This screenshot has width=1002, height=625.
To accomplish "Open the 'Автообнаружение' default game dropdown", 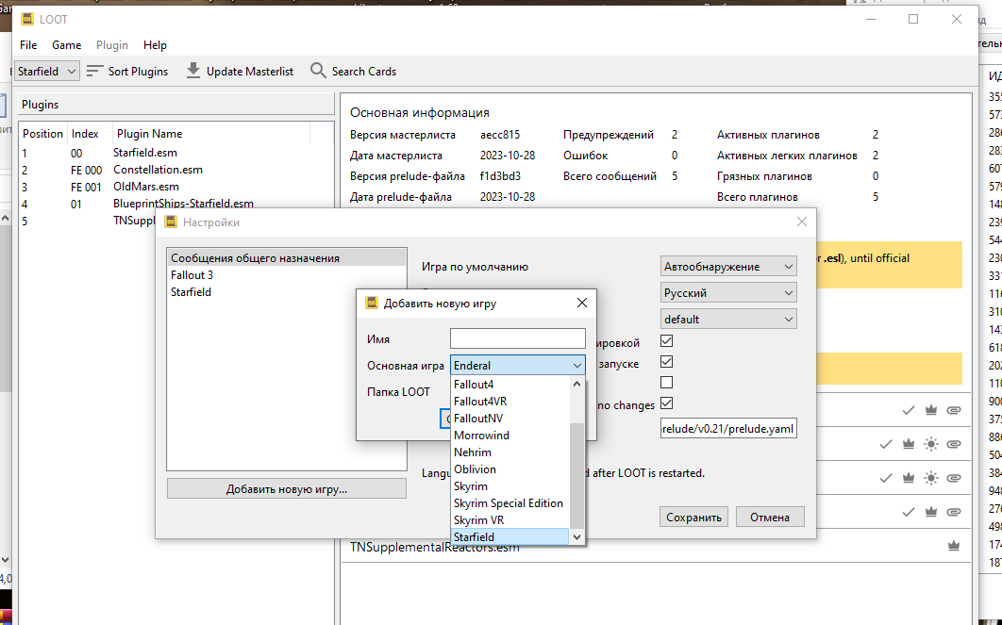I will (729, 267).
